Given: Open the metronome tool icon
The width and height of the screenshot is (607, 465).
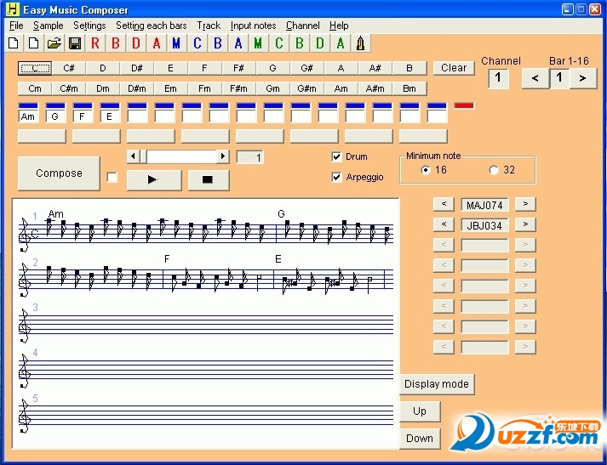Looking at the screenshot, I should [360, 43].
